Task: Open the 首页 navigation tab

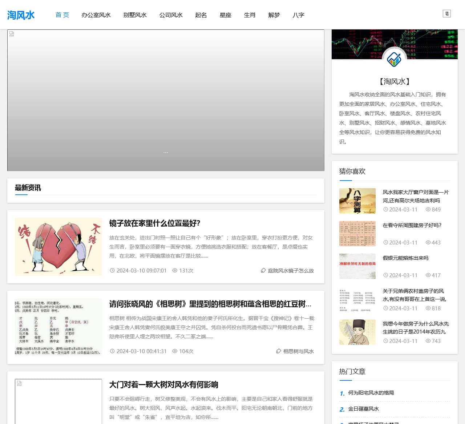Action: tap(62, 15)
